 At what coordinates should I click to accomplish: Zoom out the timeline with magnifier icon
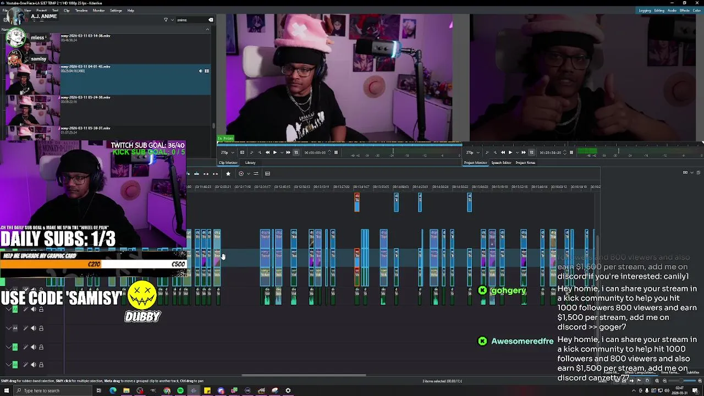[664, 381]
